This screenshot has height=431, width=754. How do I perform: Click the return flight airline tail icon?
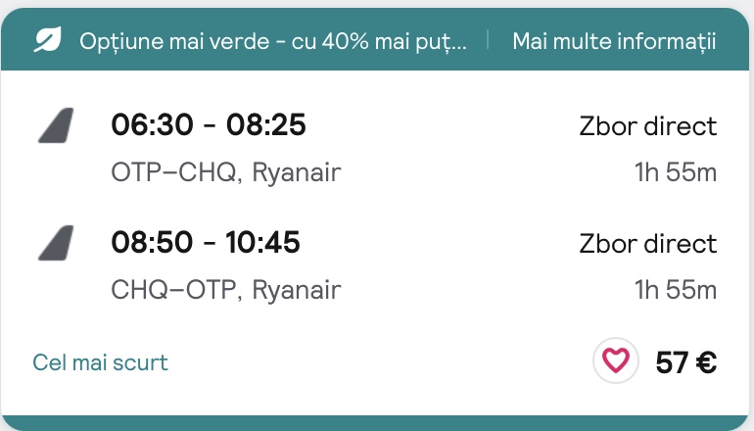(x=56, y=243)
